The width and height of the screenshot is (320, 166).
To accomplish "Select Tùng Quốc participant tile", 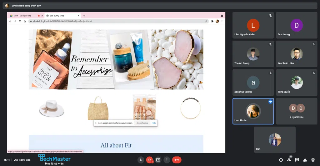I will tap(297, 83).
